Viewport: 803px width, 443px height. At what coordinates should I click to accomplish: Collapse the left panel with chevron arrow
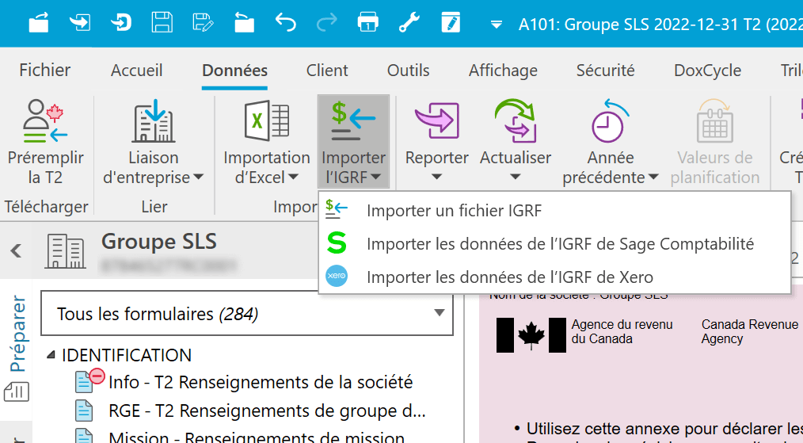15,251
